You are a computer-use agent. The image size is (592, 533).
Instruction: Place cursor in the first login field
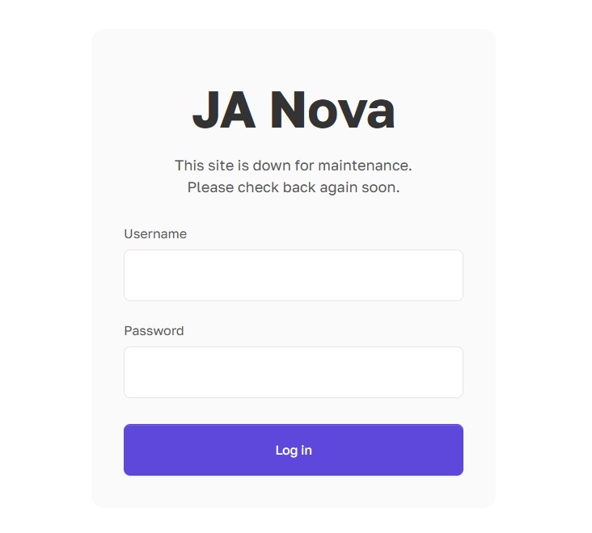coord(293,275)
